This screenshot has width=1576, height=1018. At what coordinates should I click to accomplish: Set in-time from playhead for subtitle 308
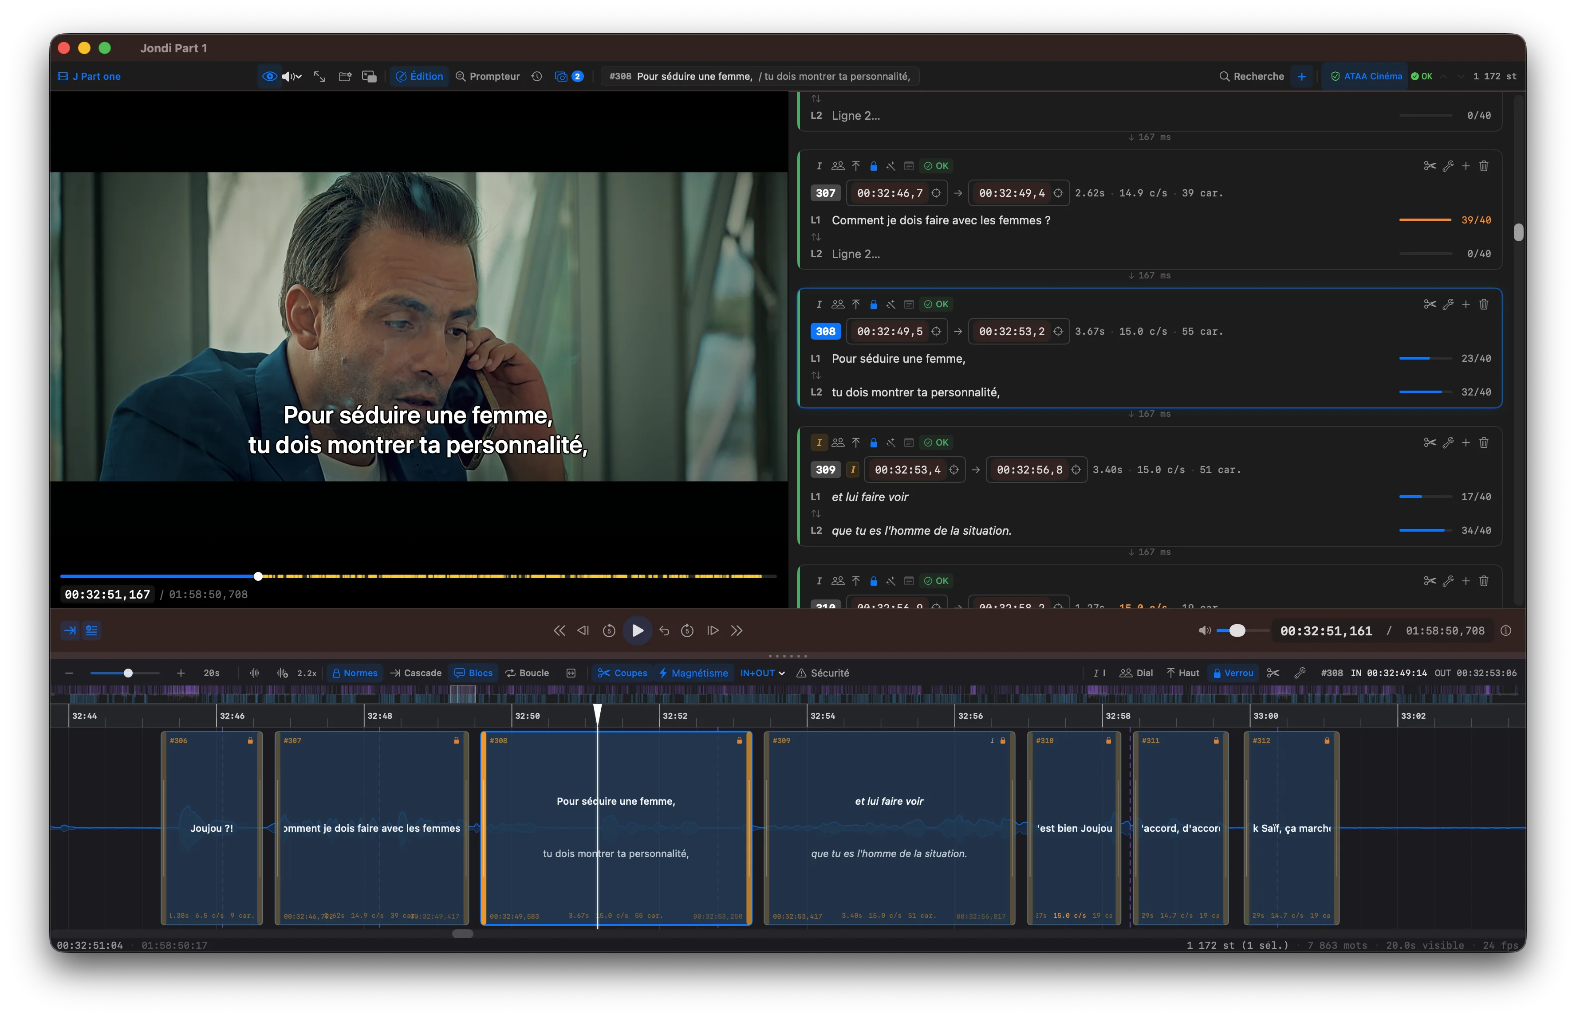[936, 331]
